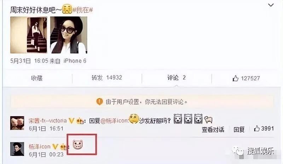
Task: Click the @杨洋icon mention link
Action: tap(114, 121)
